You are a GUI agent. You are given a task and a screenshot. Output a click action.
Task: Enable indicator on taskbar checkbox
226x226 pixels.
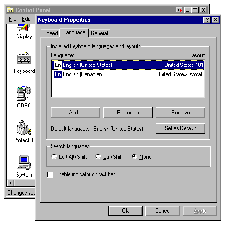[x=50, y=174]
